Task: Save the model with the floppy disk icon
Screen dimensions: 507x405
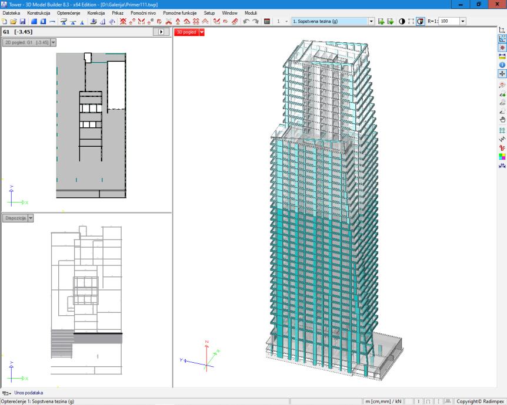Action: tap(22, 21)
